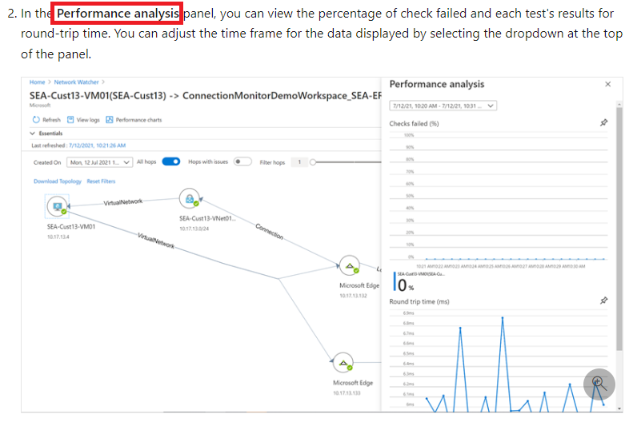This screenshot has height=426, width=637.
Task: Select the SEA-Cust13-VNet01 node icon
Action: tap(190, 199)
